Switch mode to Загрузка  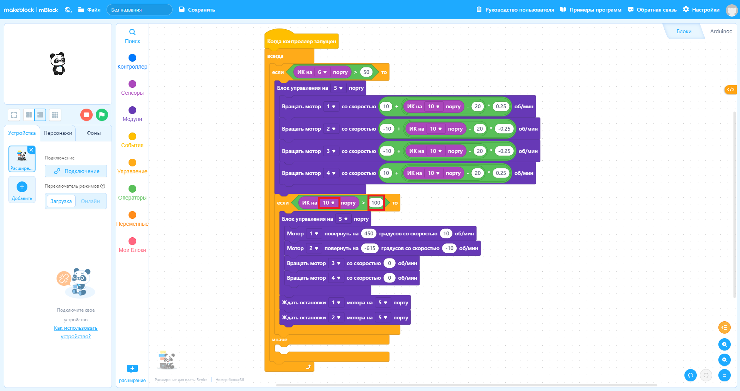tap(61, 201)
